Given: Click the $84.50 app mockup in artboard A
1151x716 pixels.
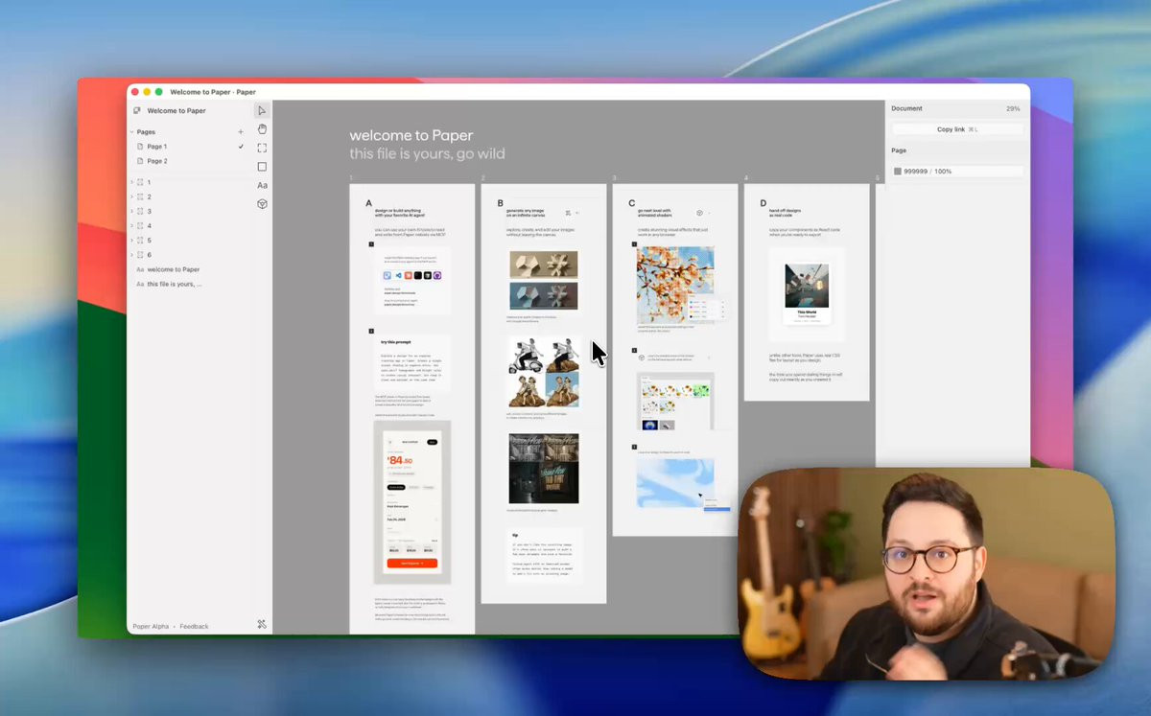Looking at the screenshot, I should (x=412, y=502).
